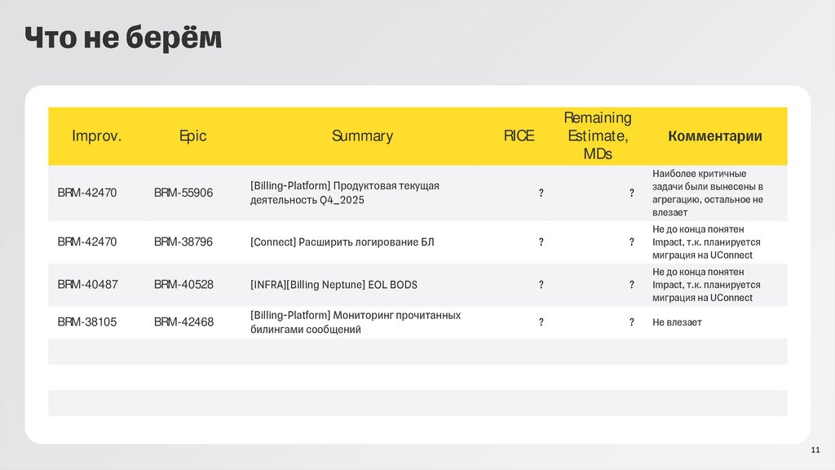
Task: Select the "Наиболее критичные задачи" comment cell
Action: [x=708, y=193]
